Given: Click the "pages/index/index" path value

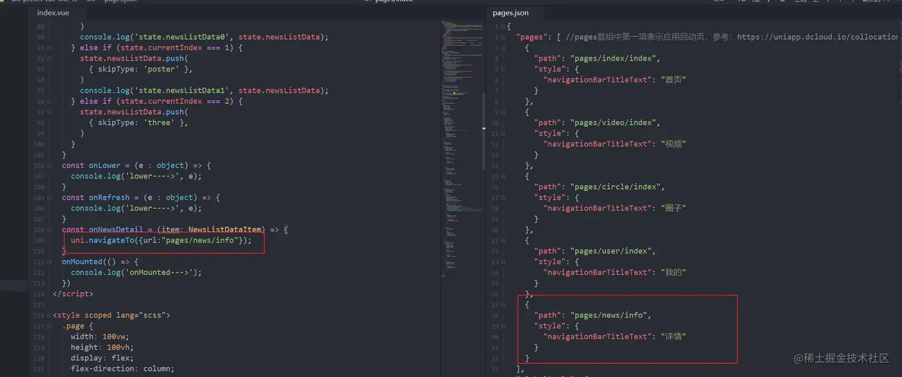Looking at the screenshot, I should tap(614, 58).
